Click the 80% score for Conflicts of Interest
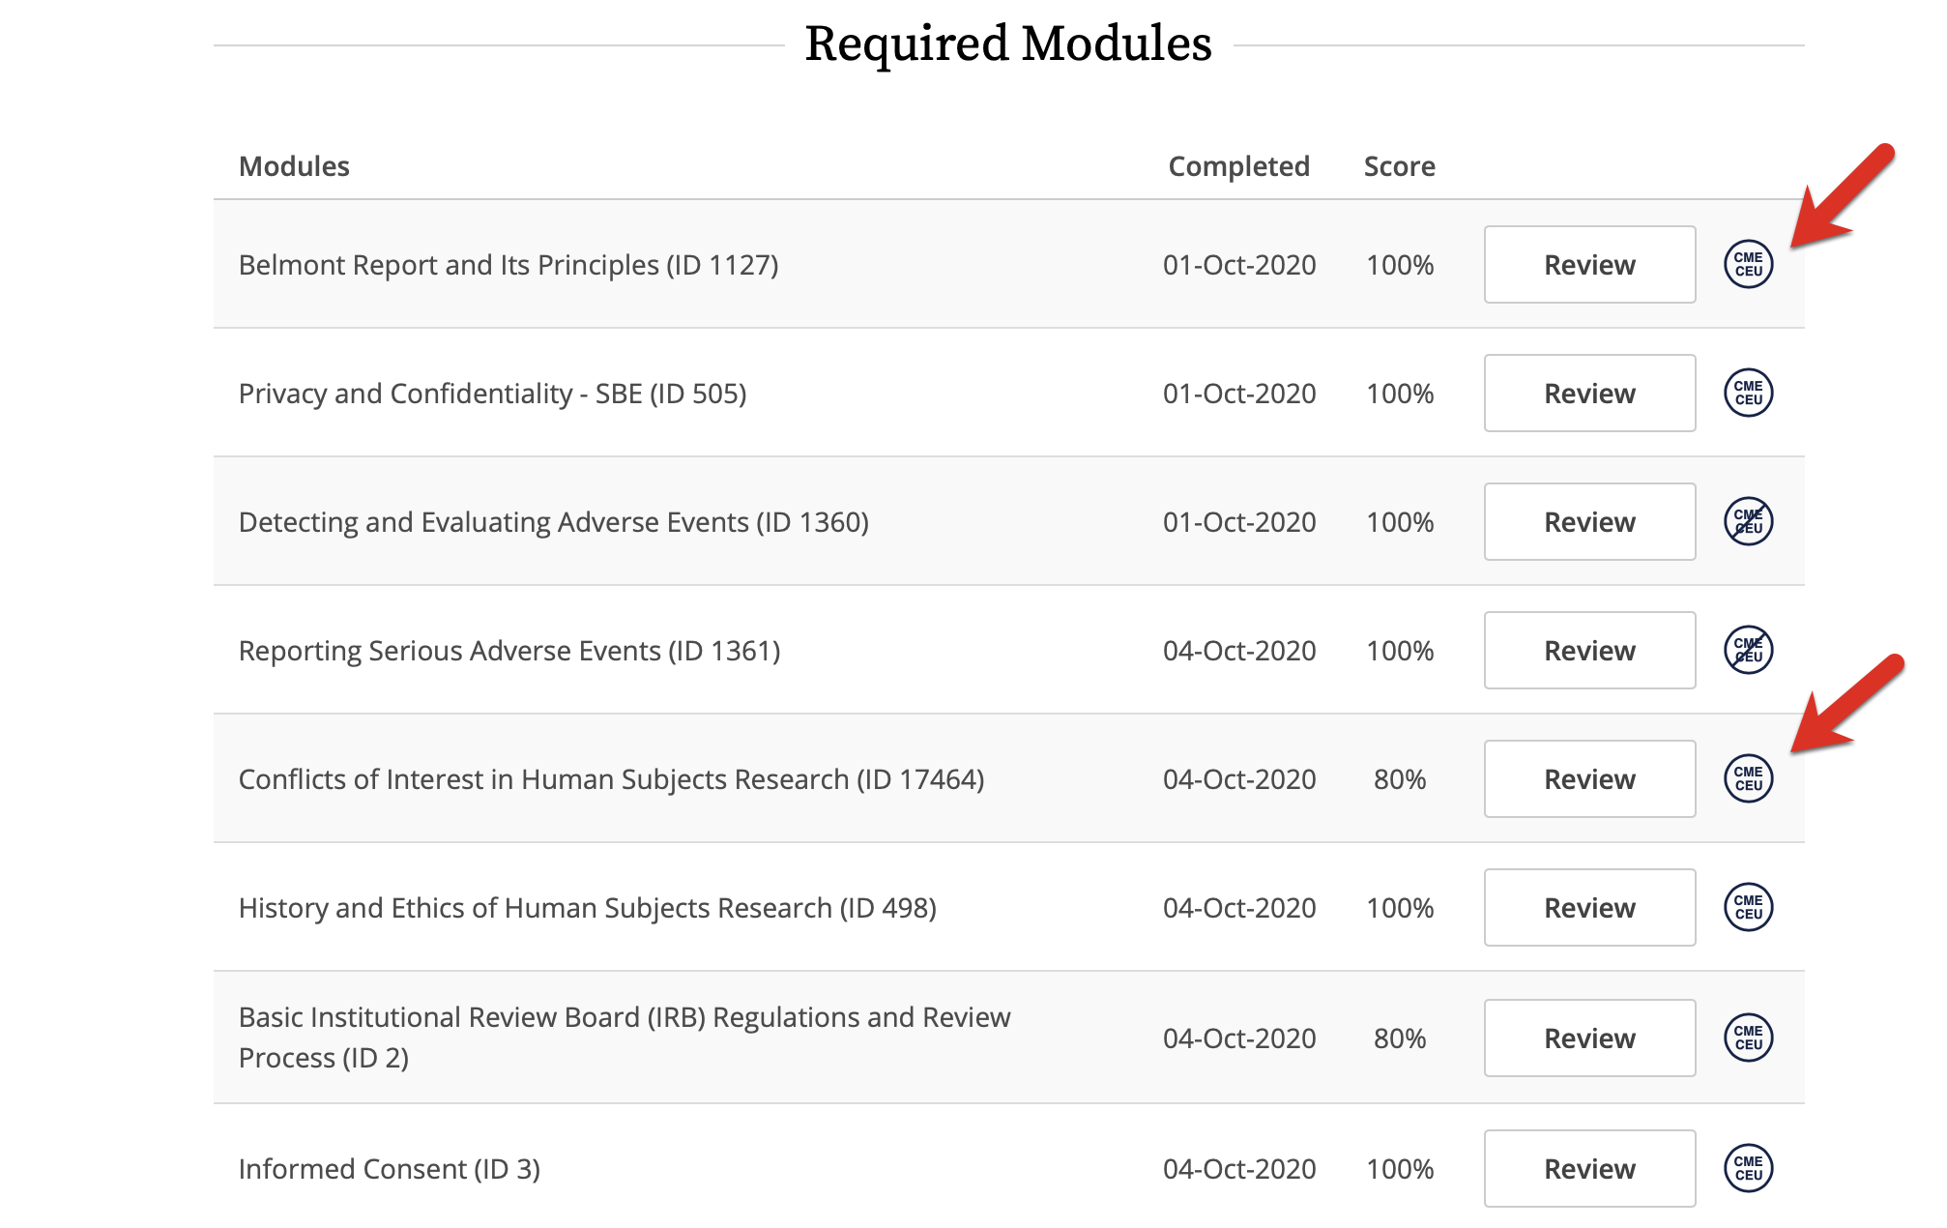Image resolution: width=1947 pixels, height=1228 pixels. [x=1400, y=779]
